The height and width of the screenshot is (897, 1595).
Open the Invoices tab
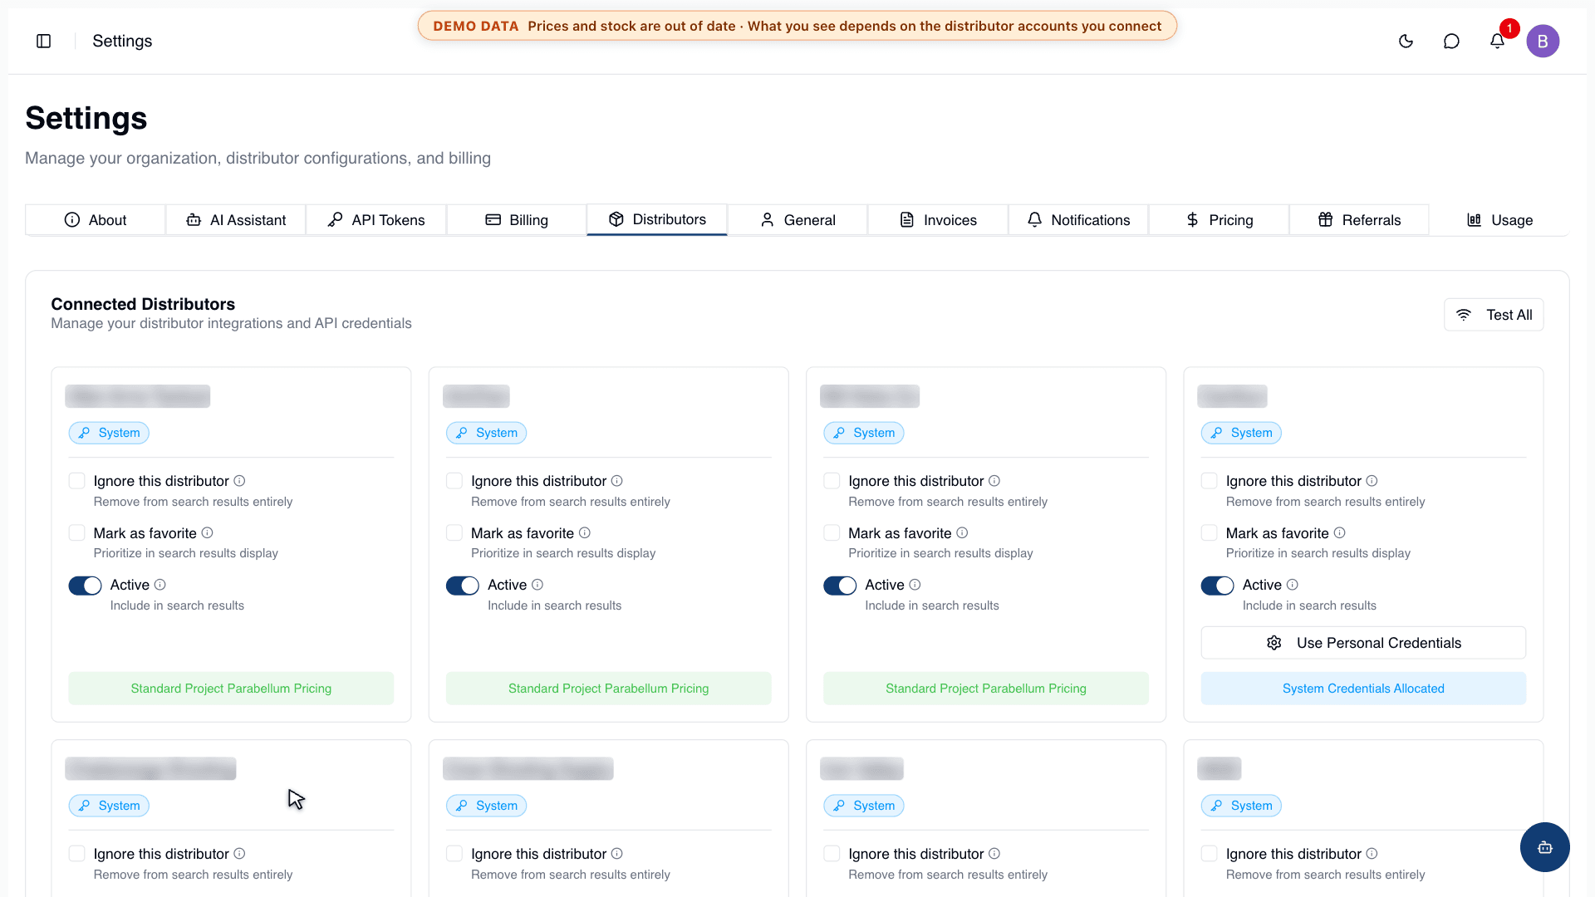938,220
